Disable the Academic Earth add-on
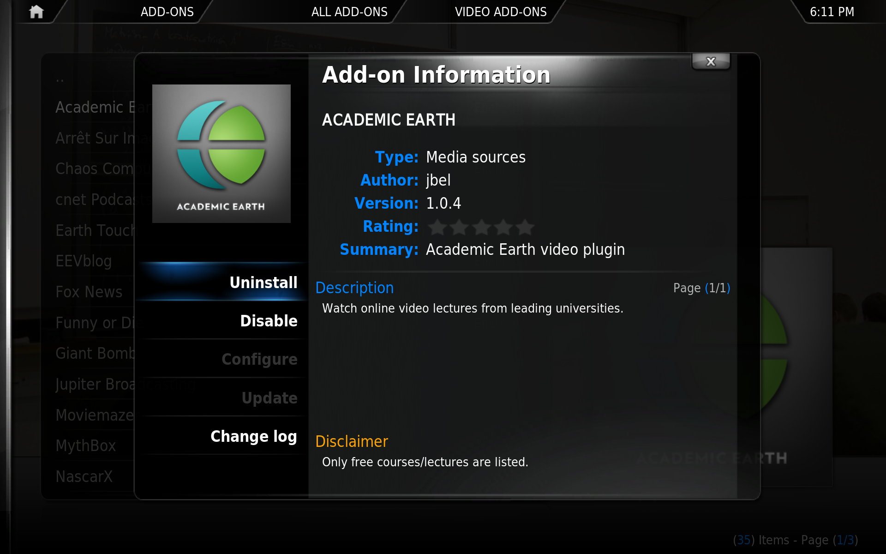This screenshot has height=554, width=886. (268, 321)
